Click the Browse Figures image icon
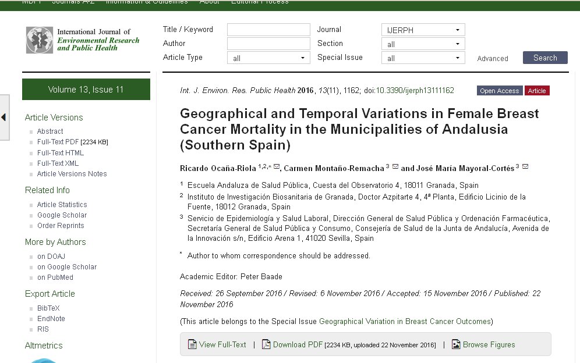Screen dimensions: 580x363 [456, 344]
